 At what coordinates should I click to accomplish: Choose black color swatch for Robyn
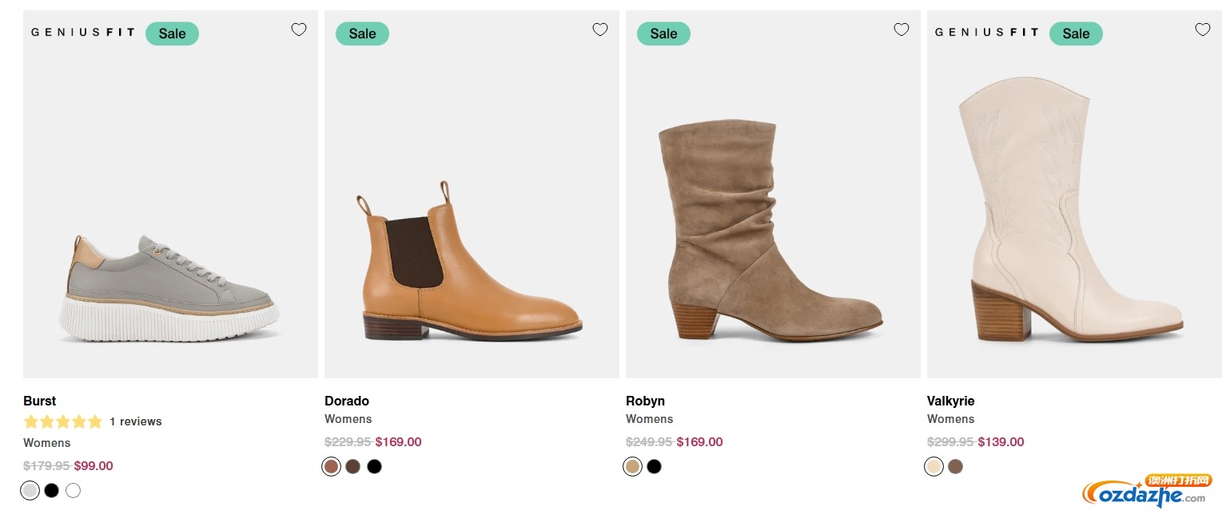pyautogui.click(x=655, y=466)
